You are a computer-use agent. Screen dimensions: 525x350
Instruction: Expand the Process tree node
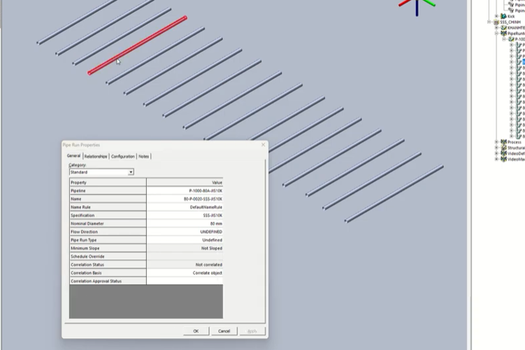click(496, 142)
